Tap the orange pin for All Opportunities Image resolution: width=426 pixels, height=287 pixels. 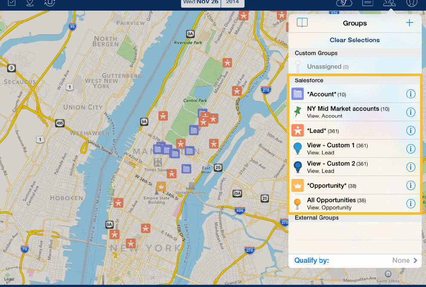point(297,204)
